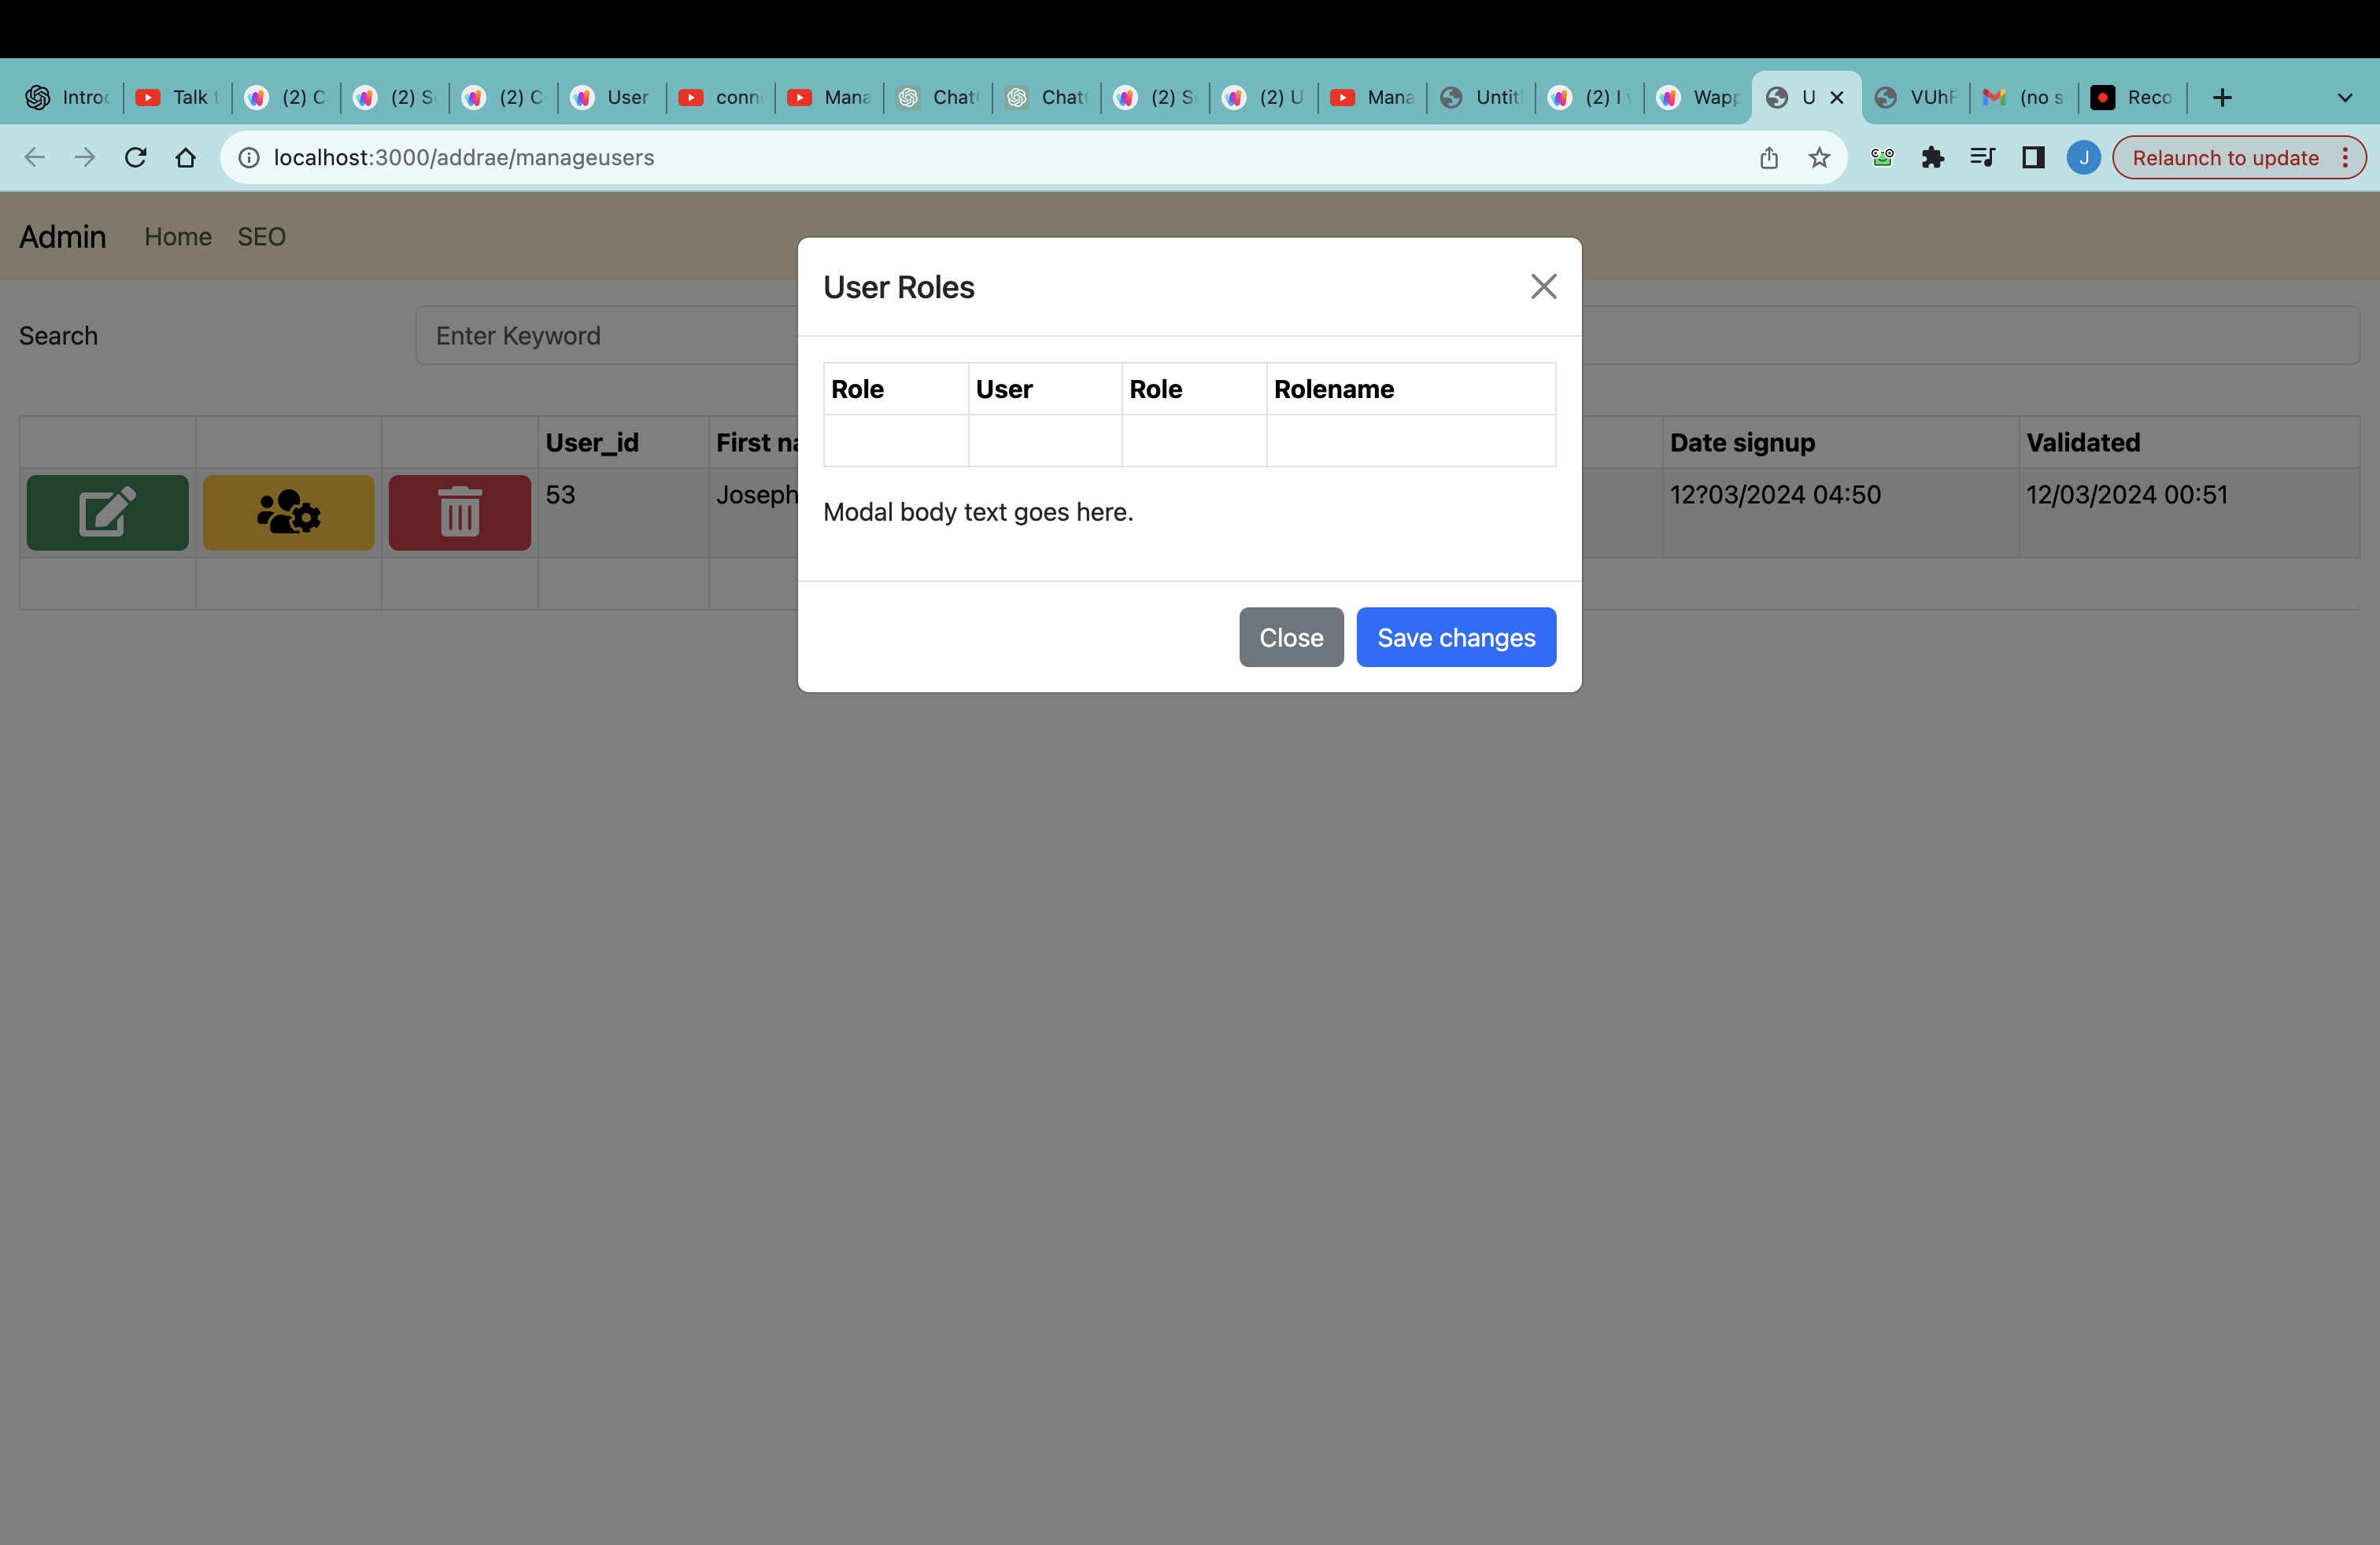Click browser forward arrow
Screen dimensions: 2380x1545
click(x=85, y=158)
